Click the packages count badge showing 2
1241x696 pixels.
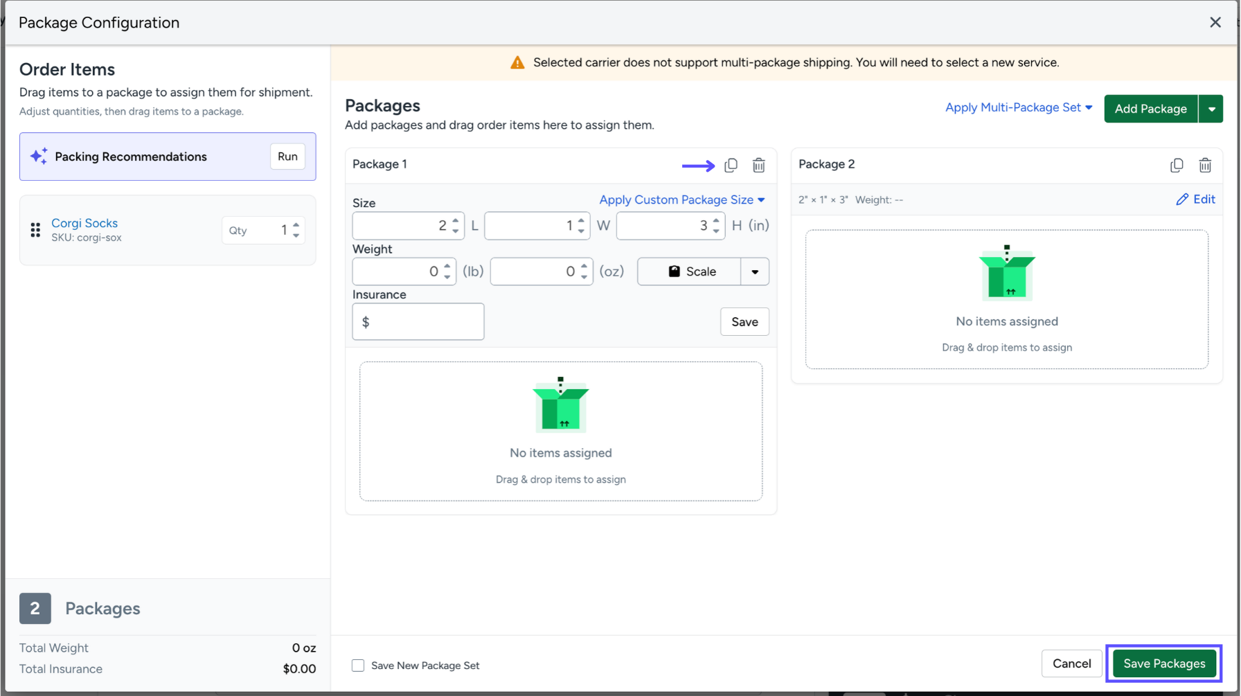(x=35, y=608)
